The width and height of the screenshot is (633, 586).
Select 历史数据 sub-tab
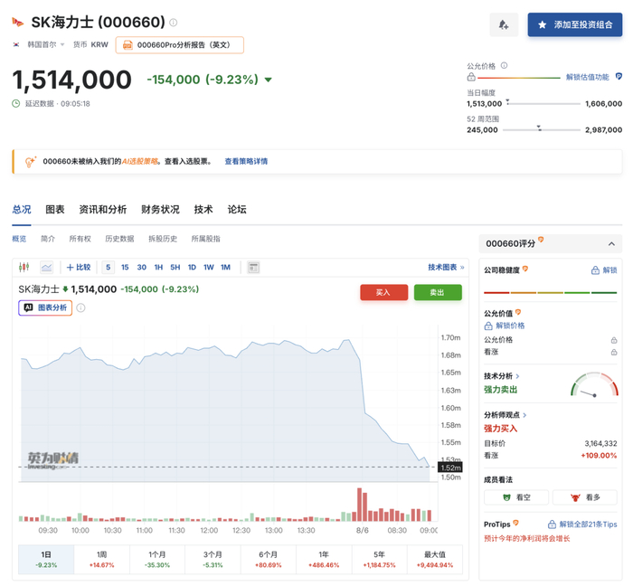coord(119,239)
